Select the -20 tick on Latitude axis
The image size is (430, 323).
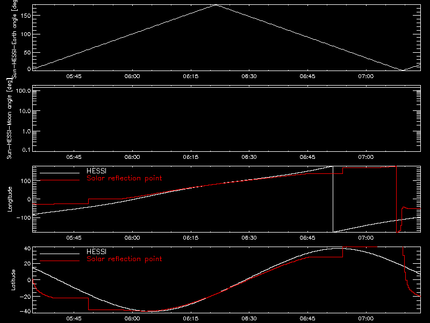pyautogui.click(x=25, y=297)
